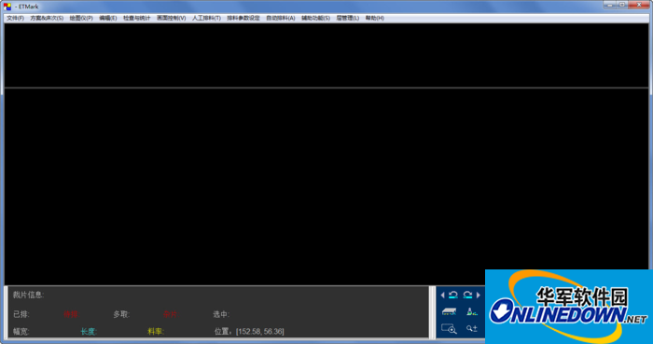Open the 人工排料(T) menu
The image size is (653, 344).
[x=206, y=19]
